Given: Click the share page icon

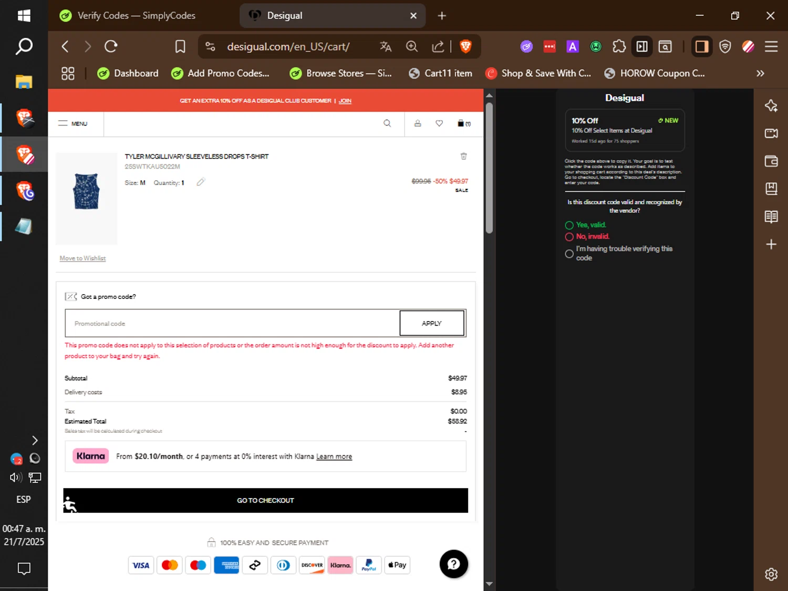Looking at the screenshot, I should 438,47.
